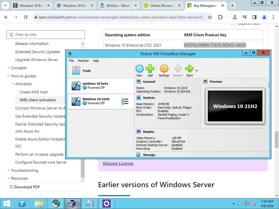Open browser extensions puzzle icon
The width and height of the screenshot is (279, 209).
pyautogui.click(x=220, y=17)
